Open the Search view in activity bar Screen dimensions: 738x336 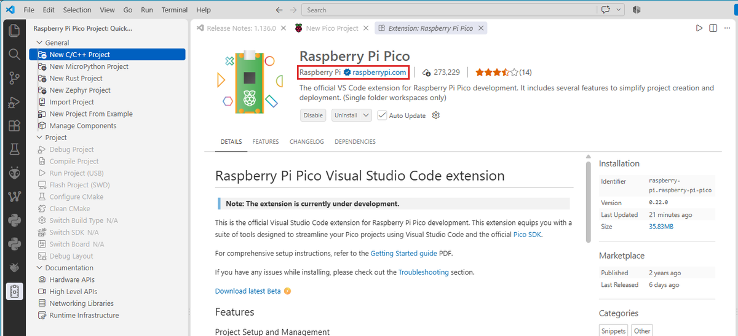coord(14,54)
